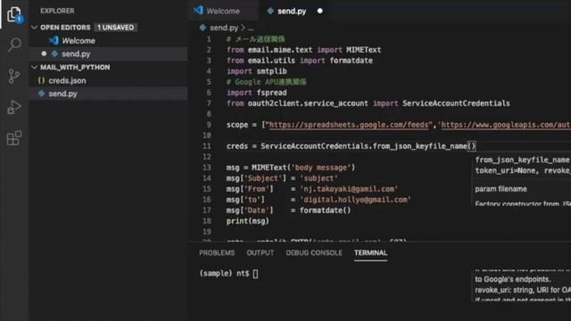The height and width of the screenshot is (321, 571).
Task: Open the PROBLEMS panel tab
Action: pyautogui.click(x=217, y=253)
